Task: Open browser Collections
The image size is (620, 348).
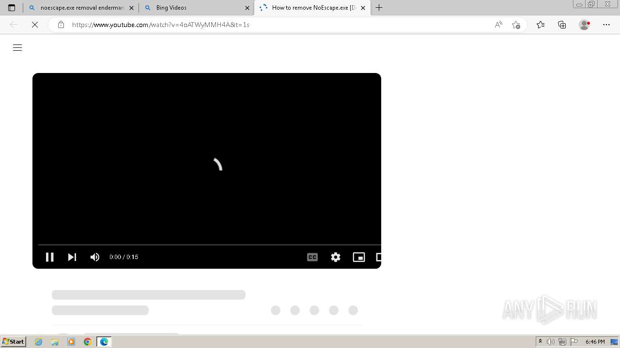Action: pos(562,25)
